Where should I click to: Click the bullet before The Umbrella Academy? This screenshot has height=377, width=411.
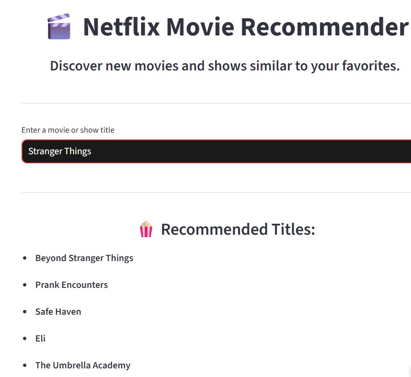click(25, 365)
